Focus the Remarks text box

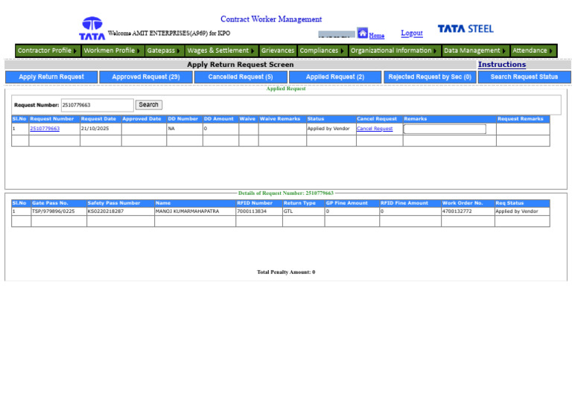[445, 129]
